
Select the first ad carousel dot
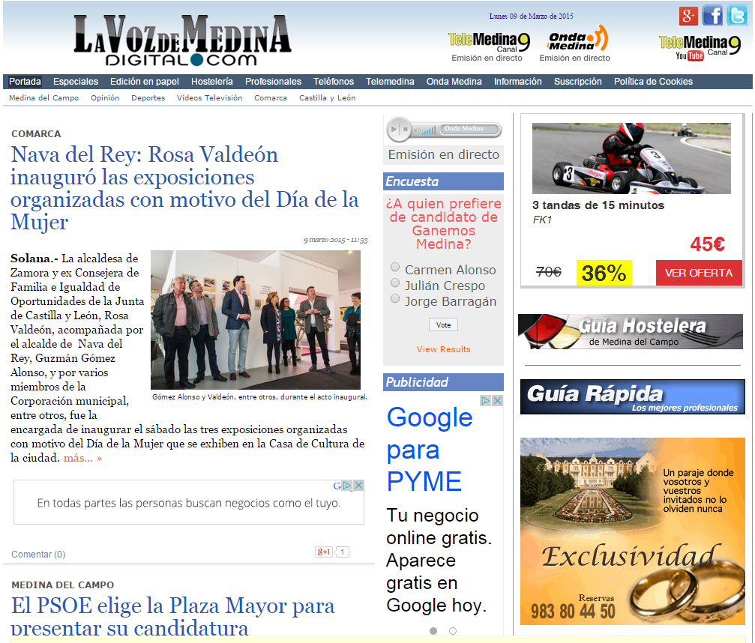pos(433,631)
